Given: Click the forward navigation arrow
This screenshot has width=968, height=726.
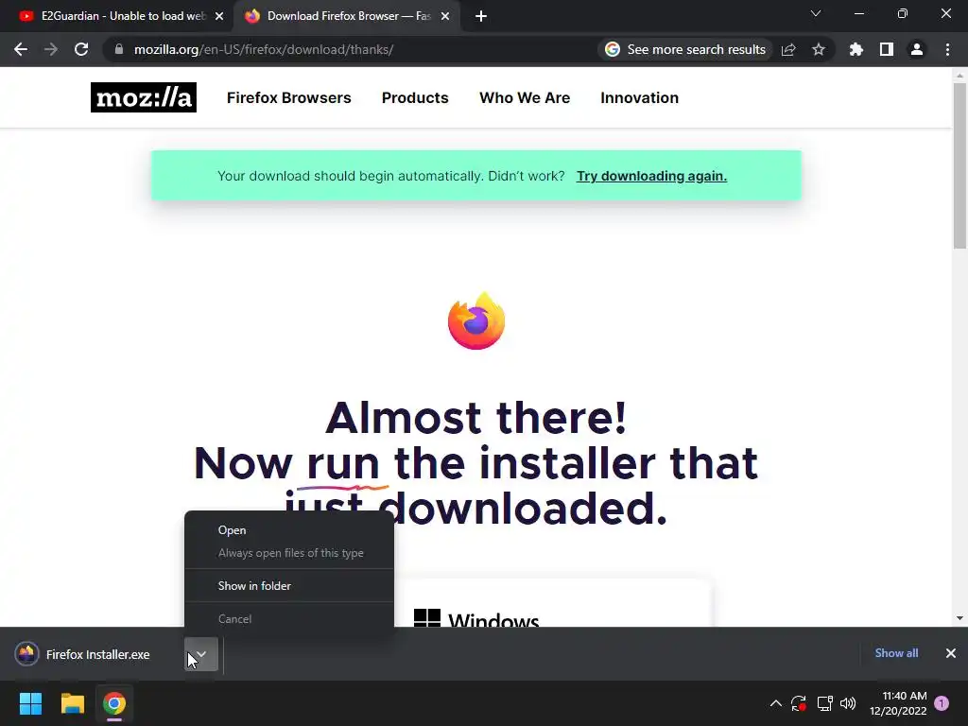Looking at the screenshot, I should pos(51,49).
